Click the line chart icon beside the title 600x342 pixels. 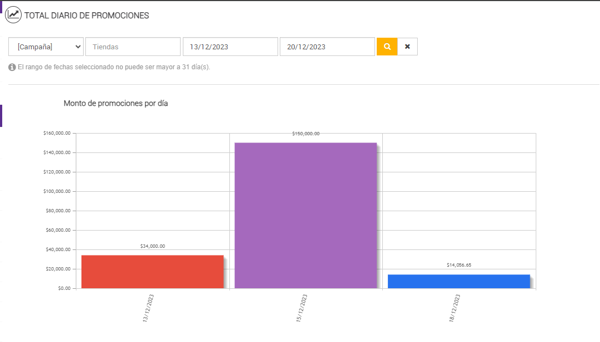[x=13, y=16]
